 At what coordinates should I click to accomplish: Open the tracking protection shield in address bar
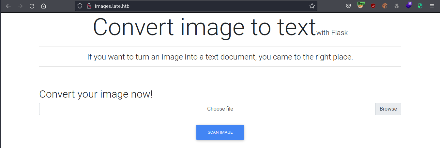tap(80, 6)
